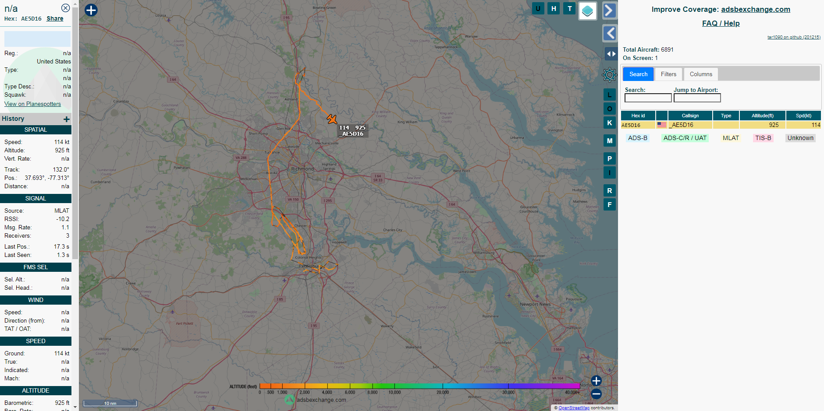
Task: Sort table by Spd(kt) column
Action: (x=803, y=116)
